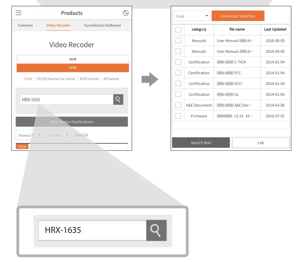Check the select-all checkbox in table header

[x=178, y=29]
